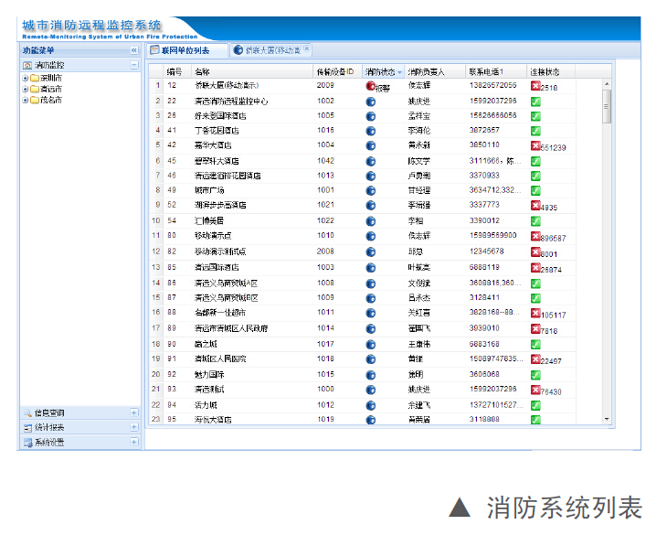This screenshot has width=667, height=535.
Task: Expand the 信息查询 accordion panel
Action: pyautogui.click(x=133, y=413)
